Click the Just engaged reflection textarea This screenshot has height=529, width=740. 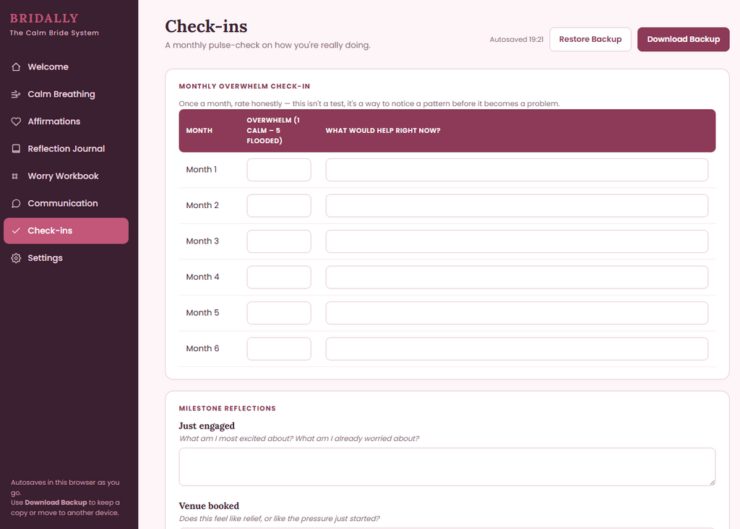coord(447,467)
